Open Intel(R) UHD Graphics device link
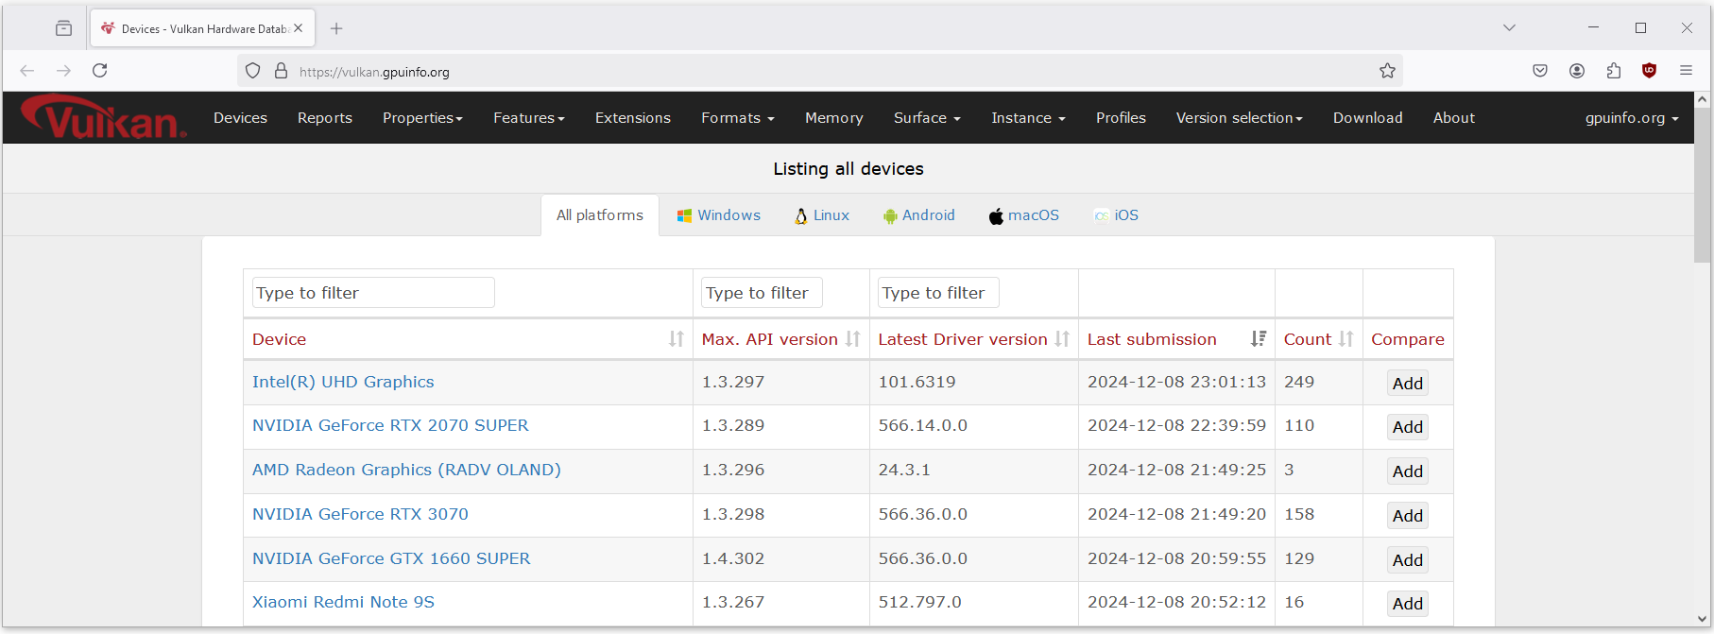Viewport: 1714px width, 634px height. [x=343, y=382]
